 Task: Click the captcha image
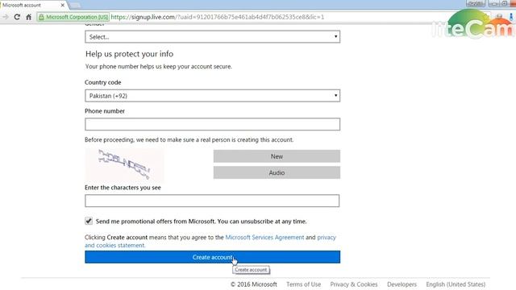click(124, 165)
